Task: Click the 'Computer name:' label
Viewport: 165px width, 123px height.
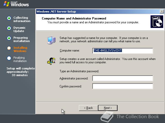Action: tap(70, 50)
